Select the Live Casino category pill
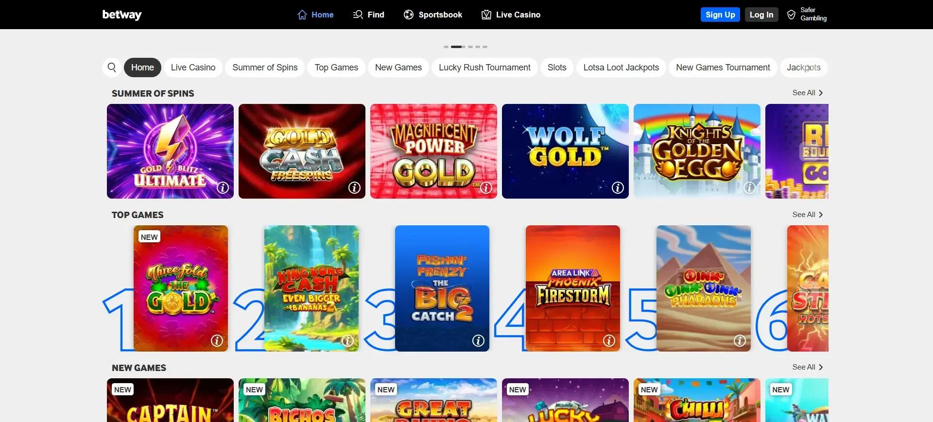The image size is (933, 422). click(193, 68)
